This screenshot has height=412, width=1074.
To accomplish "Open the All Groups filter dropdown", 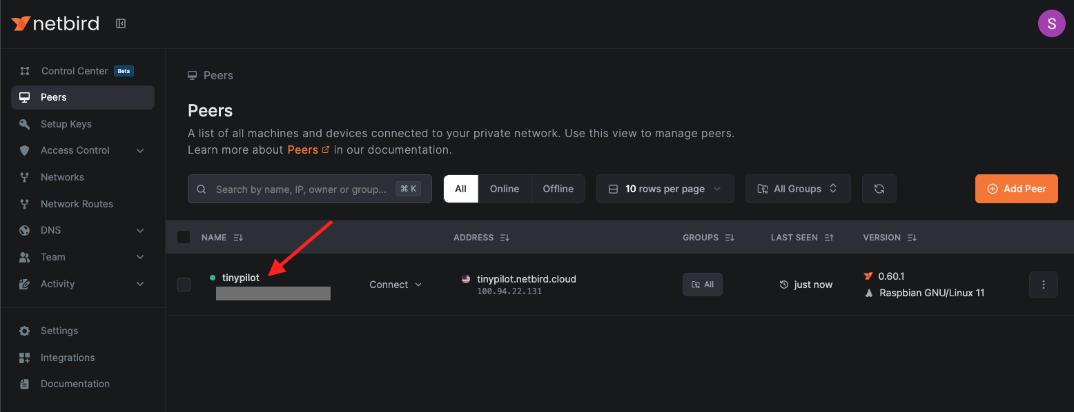I will coord(797,188).
